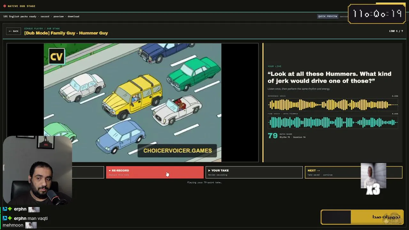
Task: Click the '[Dub Mode] Family Guy - Hummer Guy' title
Action: (x=66, y=33)
